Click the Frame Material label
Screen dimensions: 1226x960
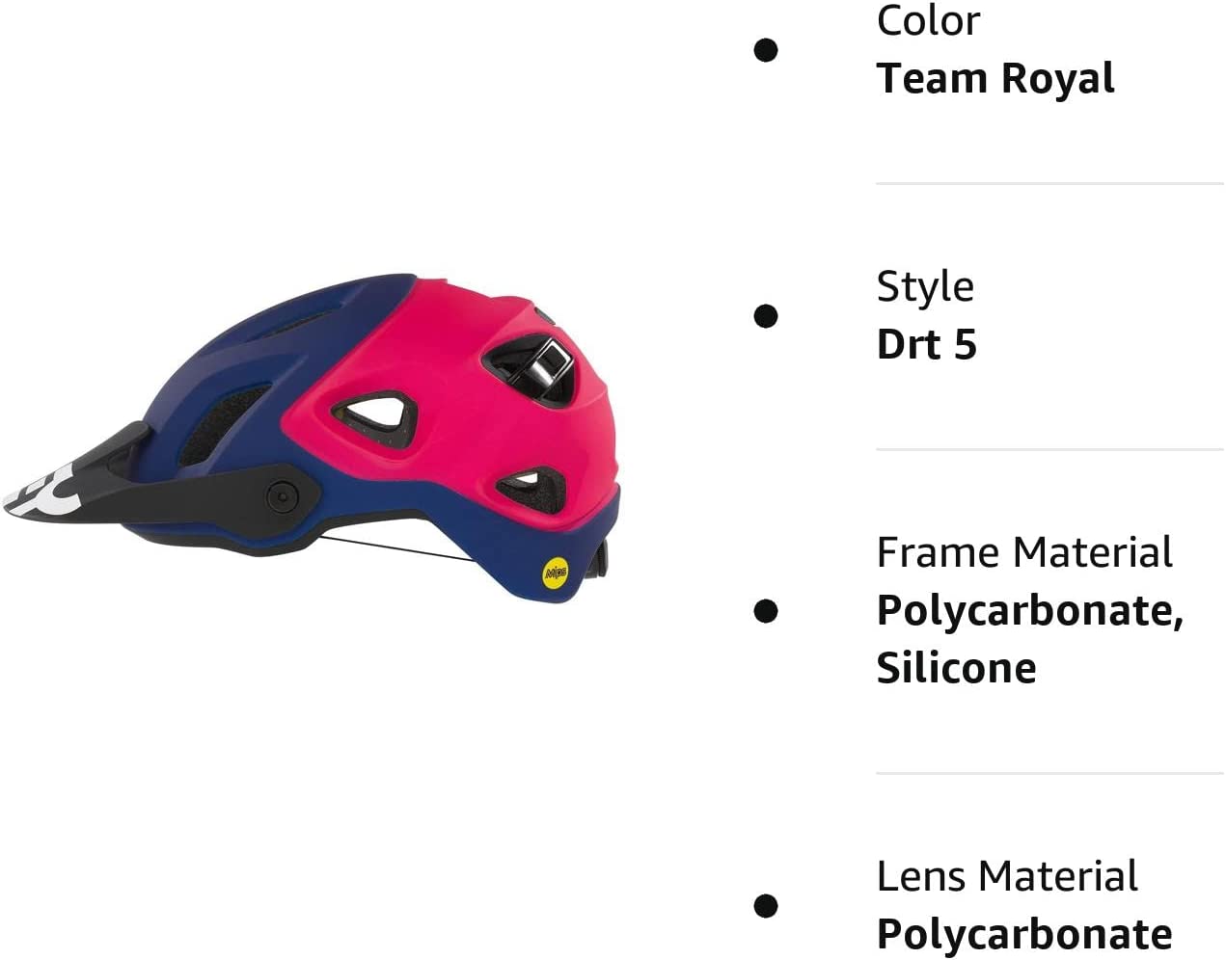pos(1024,552)
